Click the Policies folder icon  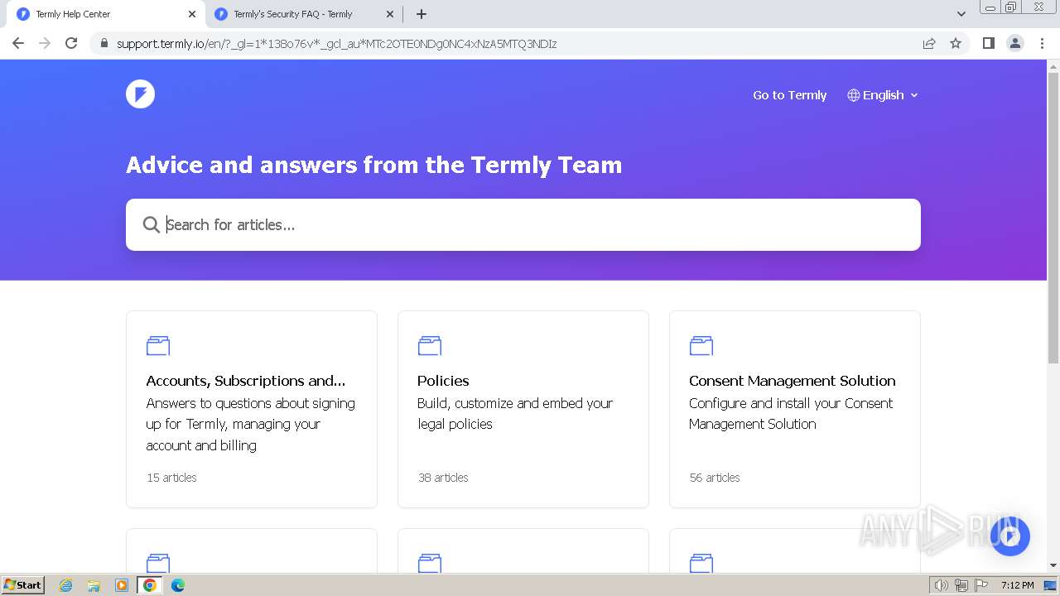[x=430, y=345]
